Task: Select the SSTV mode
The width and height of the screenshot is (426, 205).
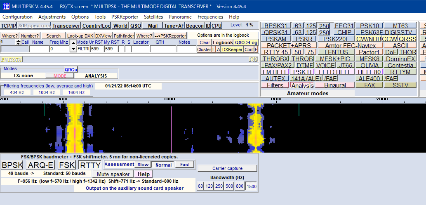Action: [400, 85]
